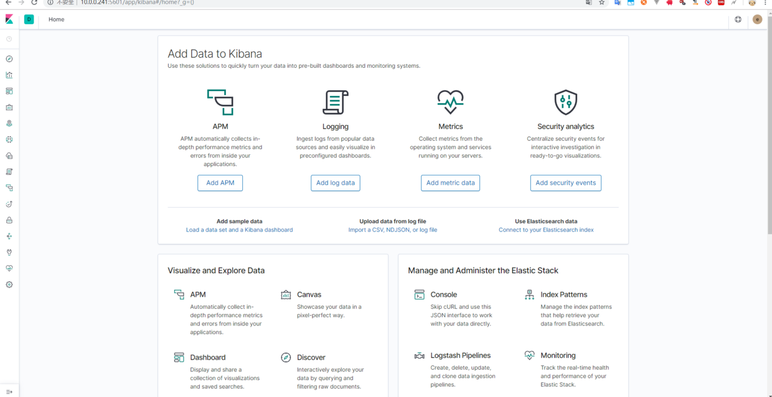Click the Metrics heartbeat illustration icon
772x397 pixels.
[x=451, y=102]
